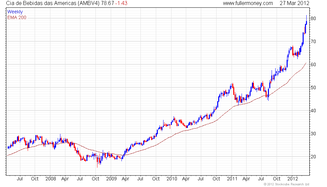Click the 'EMA 200' legend label
The image size is (327, 187).
coord(17,17)
